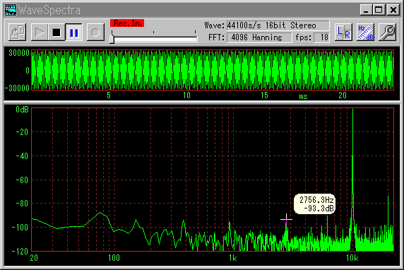Move the playback position slider thumb
Viewport: 404px width, 270px height.
[112, 39]
